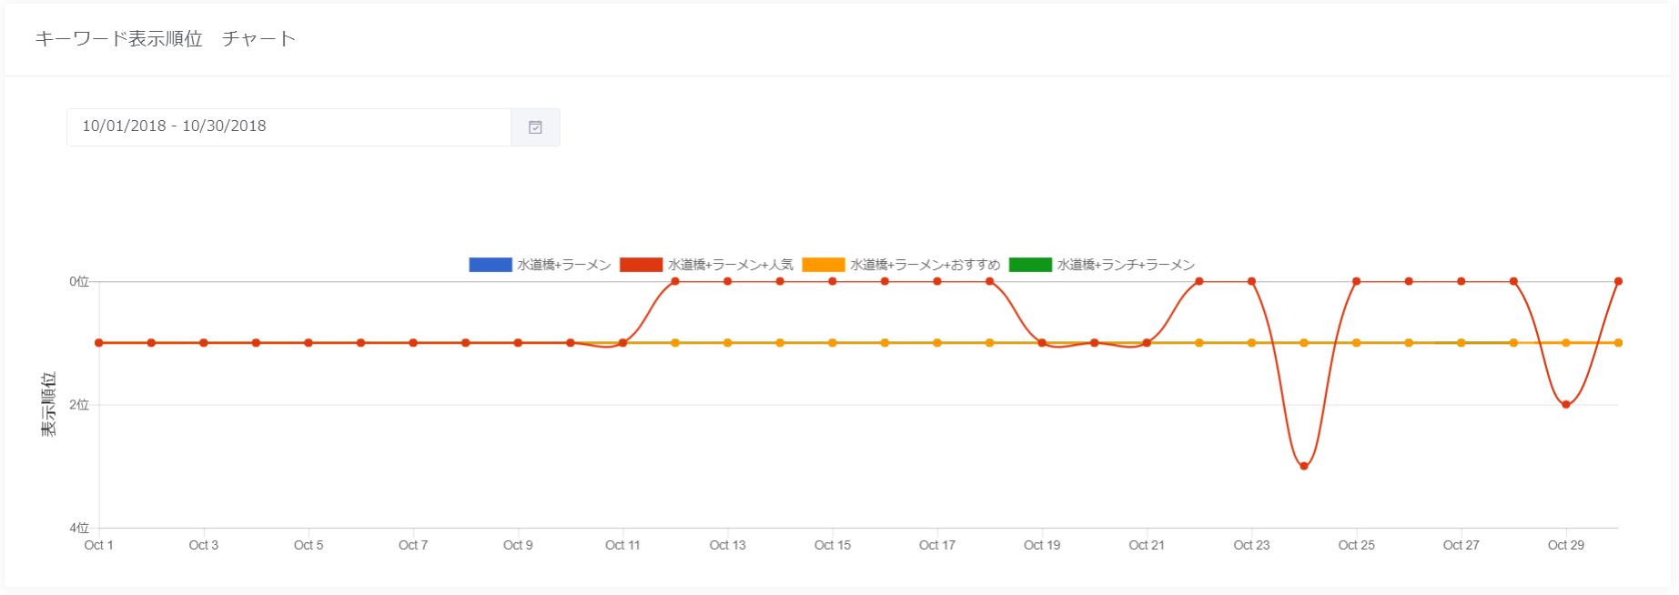Hide the 水道橋+ラーメン+おすすめ series label

925,265
